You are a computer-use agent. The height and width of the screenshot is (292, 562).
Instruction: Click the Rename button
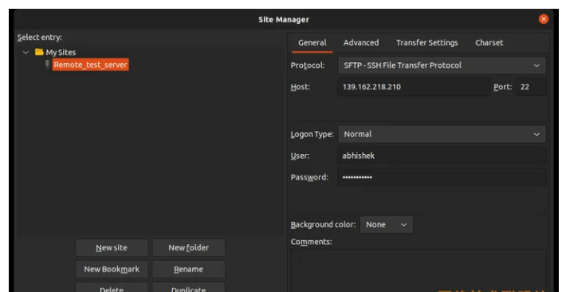pos(188,269)
